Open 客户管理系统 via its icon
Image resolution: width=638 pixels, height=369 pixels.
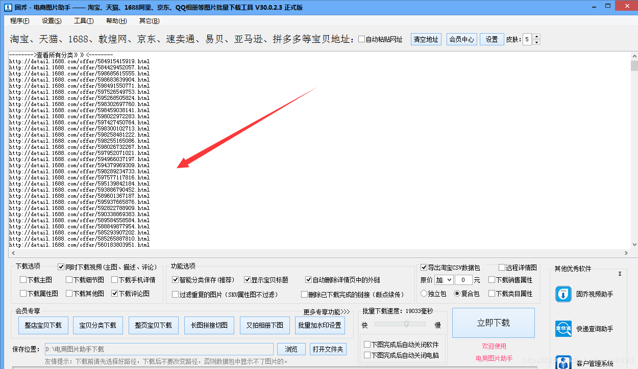[563, 362]
